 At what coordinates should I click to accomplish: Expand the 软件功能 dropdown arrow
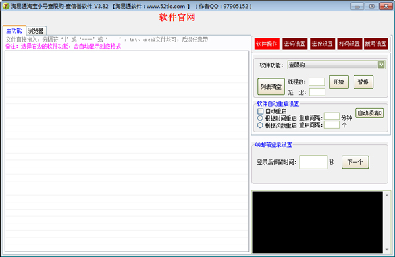point(381,65)
